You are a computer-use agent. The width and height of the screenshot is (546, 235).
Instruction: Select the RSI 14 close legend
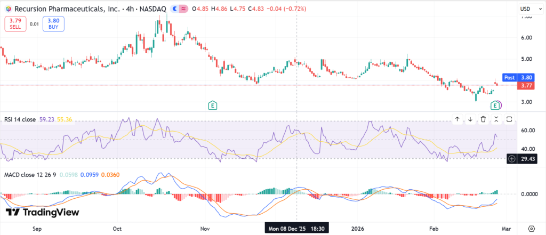pos(20,119)
